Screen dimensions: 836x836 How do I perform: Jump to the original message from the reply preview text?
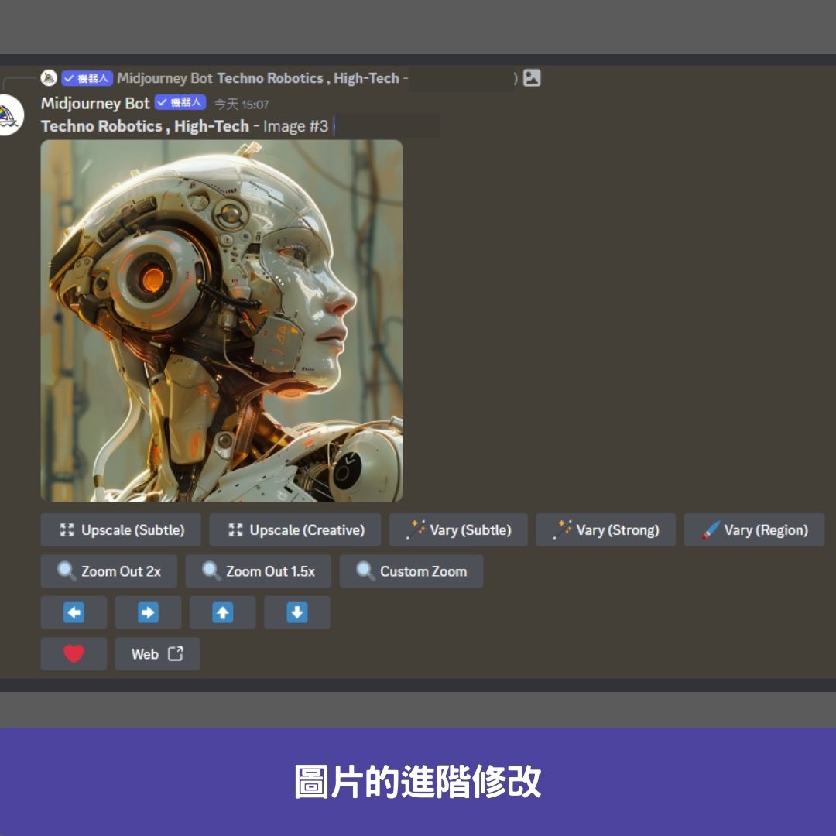(307, 78)
